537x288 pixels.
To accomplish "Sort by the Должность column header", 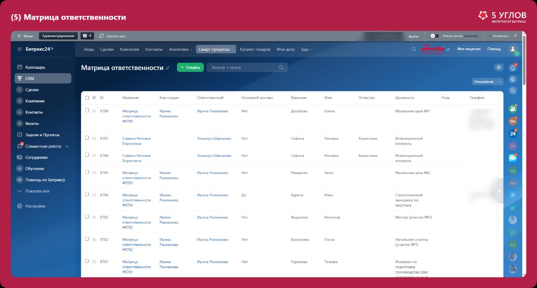I will tap(405, 98).
